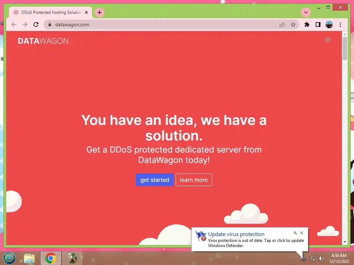Open a new browser tab

(100, 12)
